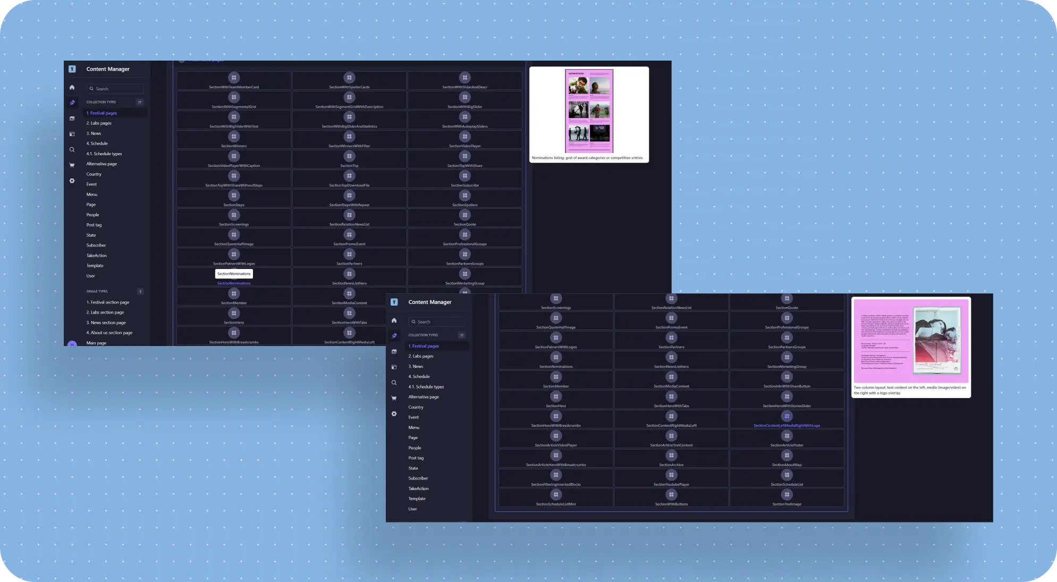Click magnifier rail icon in upper-left window
The width and height of the screenshot is (1057, 582).
click(x=72, y=149)
